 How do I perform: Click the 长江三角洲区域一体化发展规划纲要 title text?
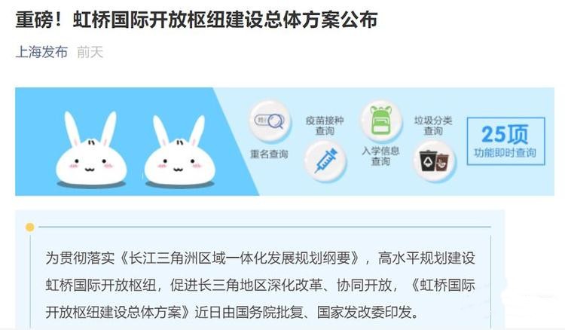(240, 258)
